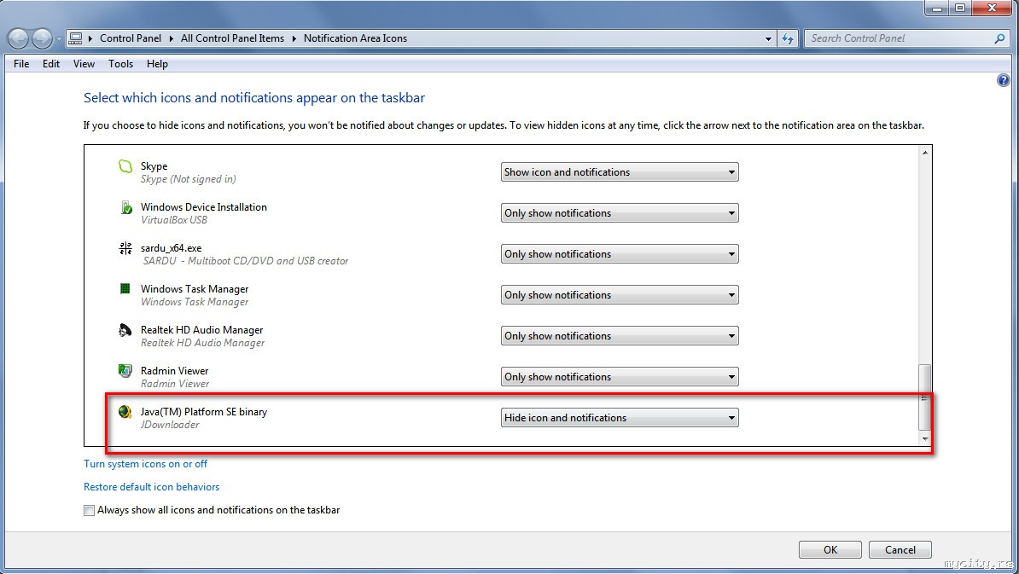
Task: Open the Tools menu
Action: click(x=121, y=64)
